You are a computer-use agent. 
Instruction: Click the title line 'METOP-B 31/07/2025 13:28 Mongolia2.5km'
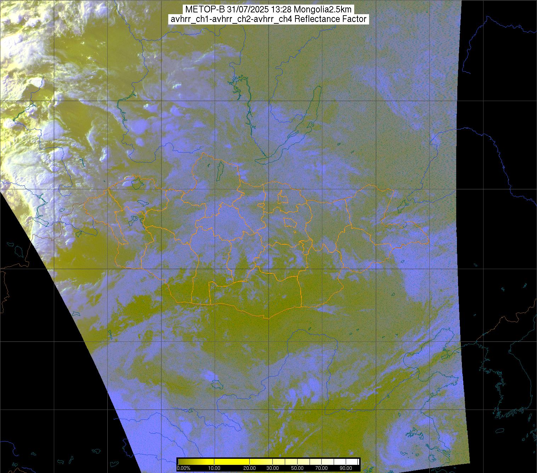(x=268, y=10)
